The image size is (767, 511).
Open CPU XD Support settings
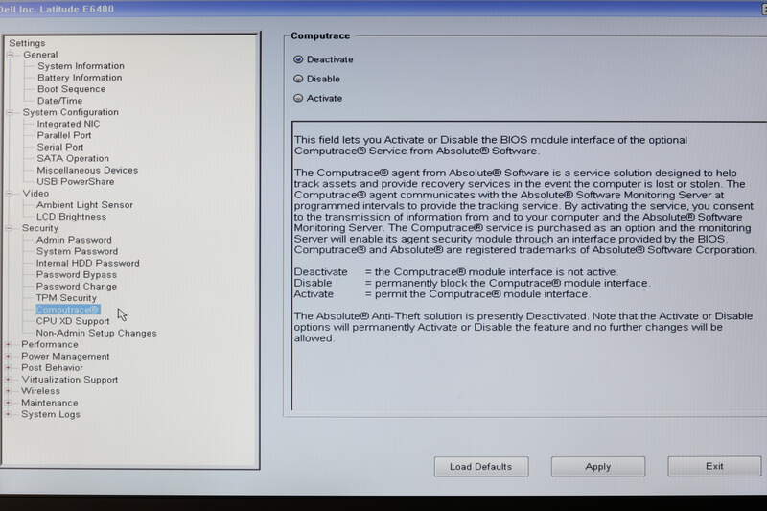(73, 322)
